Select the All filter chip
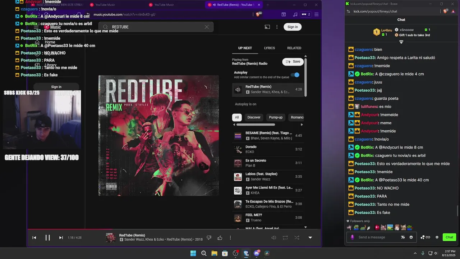Screen dimensions: 460x259 tap(237, 117)
